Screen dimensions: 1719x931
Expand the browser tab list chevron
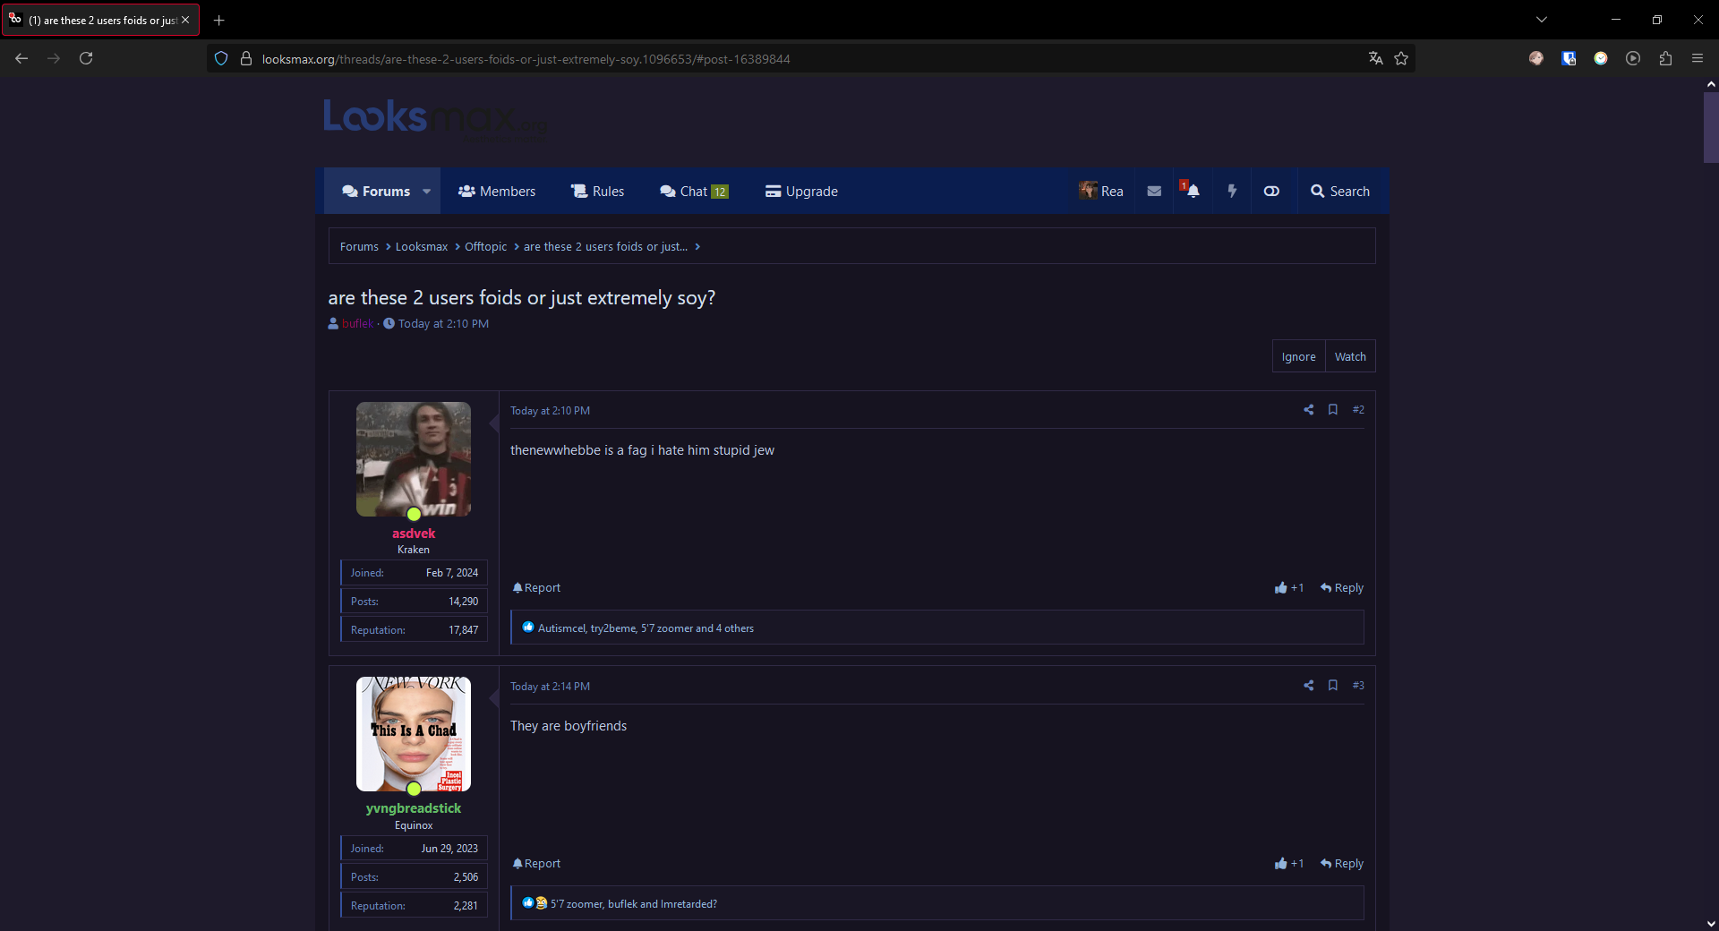click(1542, 20)
